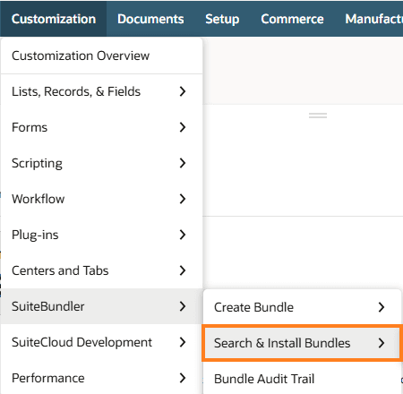Open the Documents menu tab

click(150, 19)
